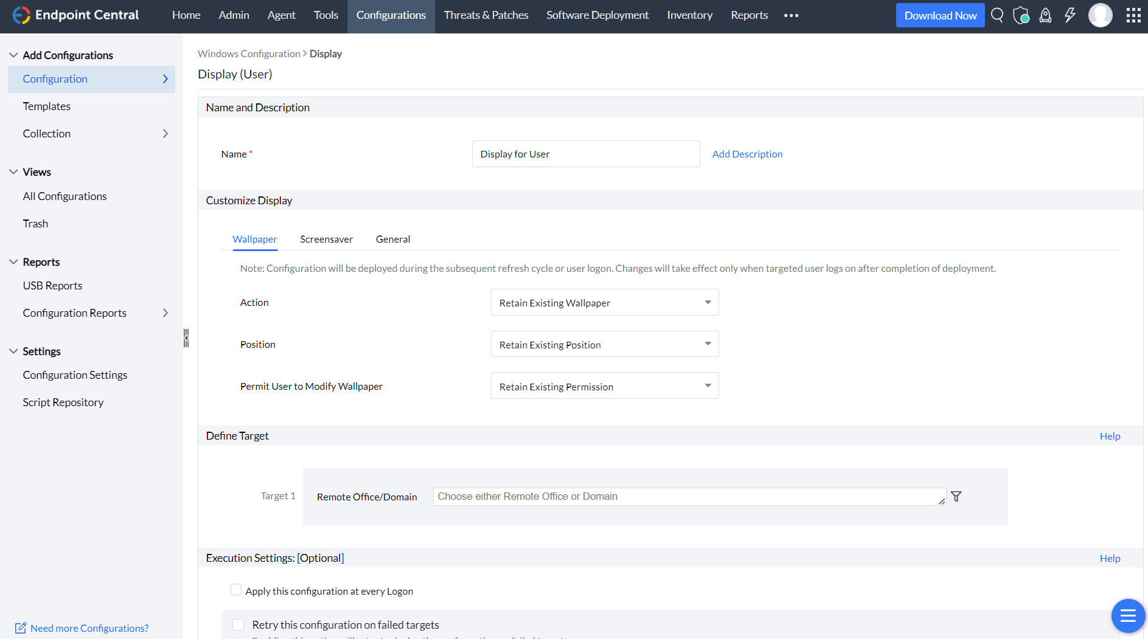Switch to the Screensaver tab
Viewport: 1148px width, 639px height.
pyautogui.click(x=326, y=240)
